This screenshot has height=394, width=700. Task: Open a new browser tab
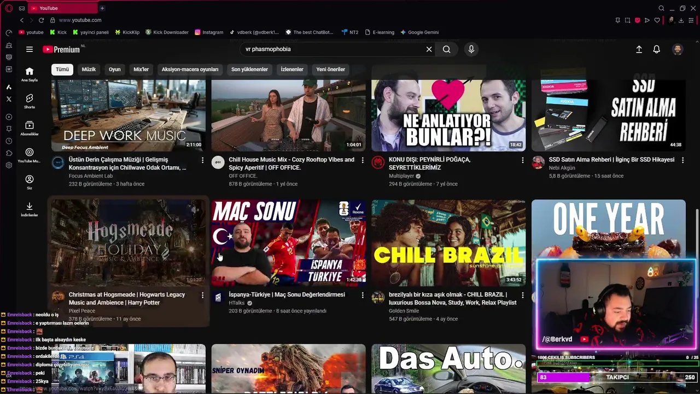point(102,8)
